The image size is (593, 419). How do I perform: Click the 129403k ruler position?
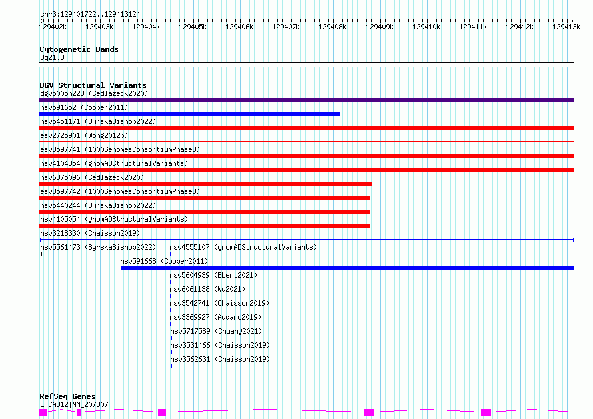click(x=99, y=27)
